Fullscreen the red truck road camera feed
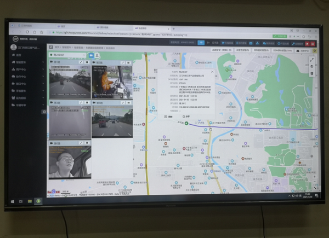The image size is (329, 238). [x=123, y=102]
